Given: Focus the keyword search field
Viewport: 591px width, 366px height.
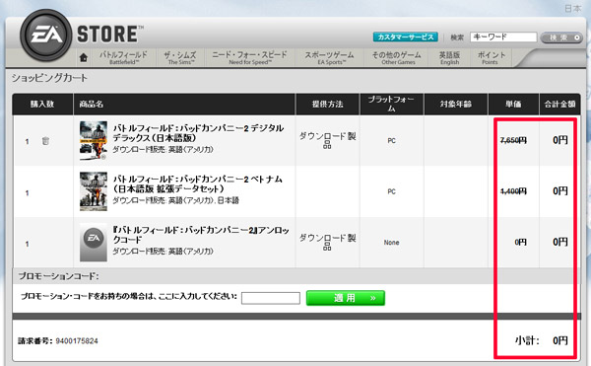Looking at the screenshot, I should pos(503,37).
